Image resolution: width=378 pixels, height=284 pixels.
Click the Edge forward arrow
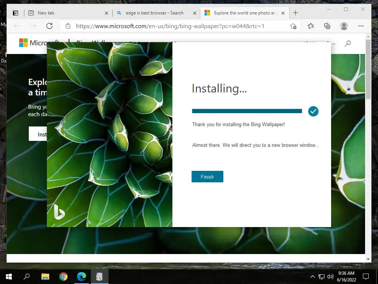click(33, 26)
